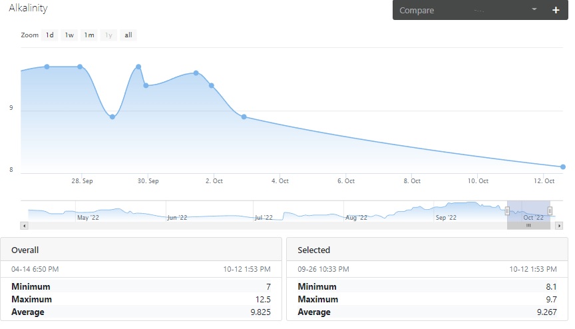
Task: Click the plus icon next to Compare
Action: click(556, 10)
